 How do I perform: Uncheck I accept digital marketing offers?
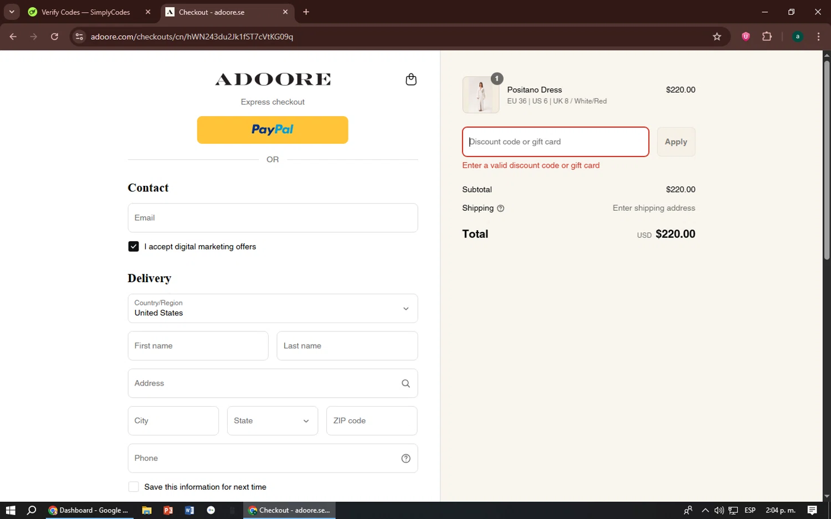pos(134,247)
